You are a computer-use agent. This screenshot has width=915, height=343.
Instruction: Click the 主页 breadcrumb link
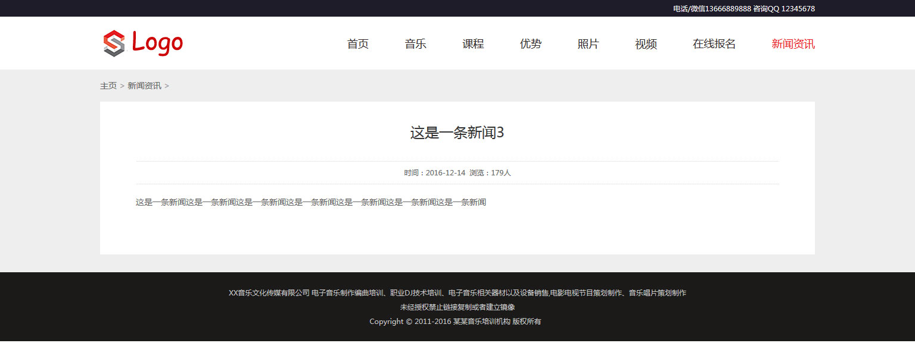click(x=108, y=86)
